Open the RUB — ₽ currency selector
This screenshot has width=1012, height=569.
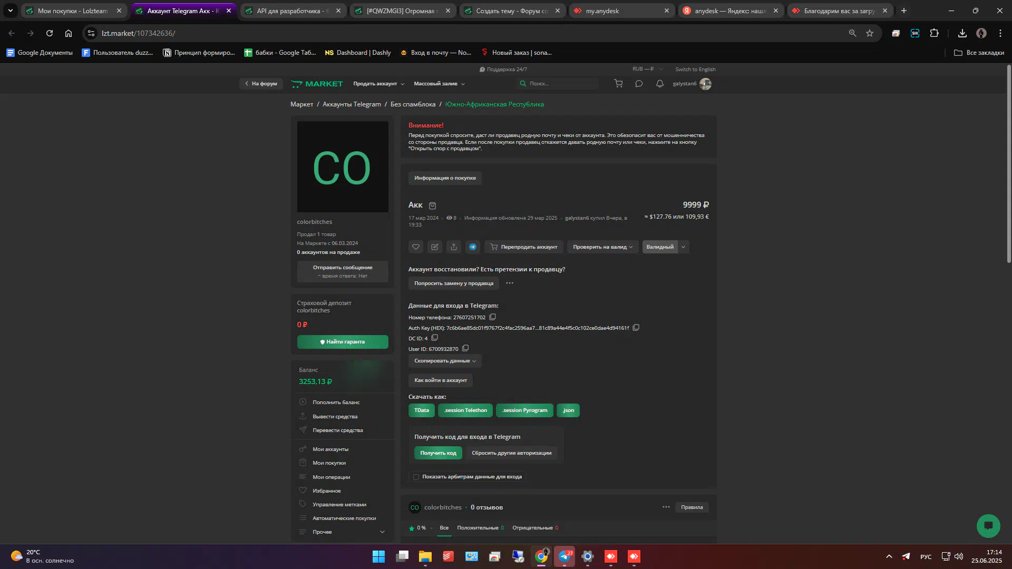pyautogui.click(x=647, y=69)
